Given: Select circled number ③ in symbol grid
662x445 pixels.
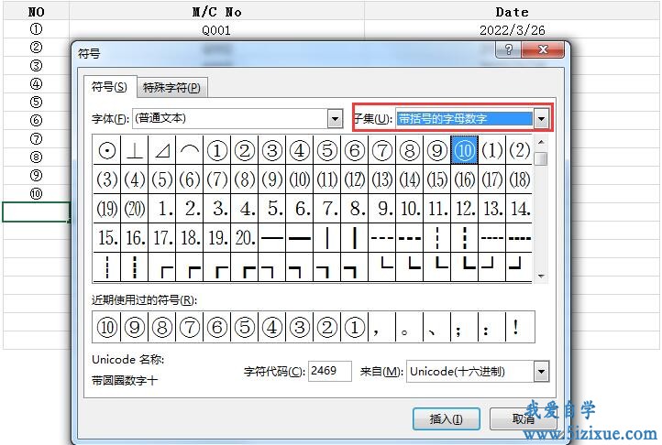Looking at the screenshot, I should point(272,150).
